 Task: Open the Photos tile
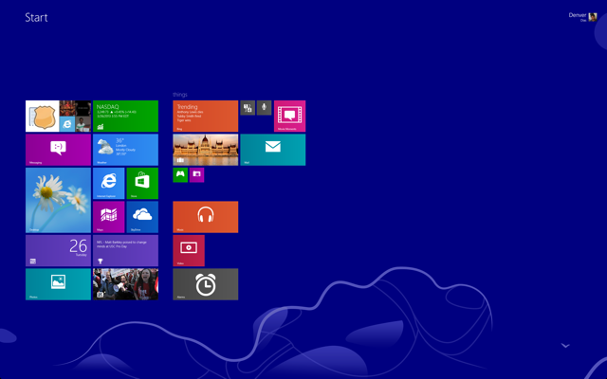point(58,284)
